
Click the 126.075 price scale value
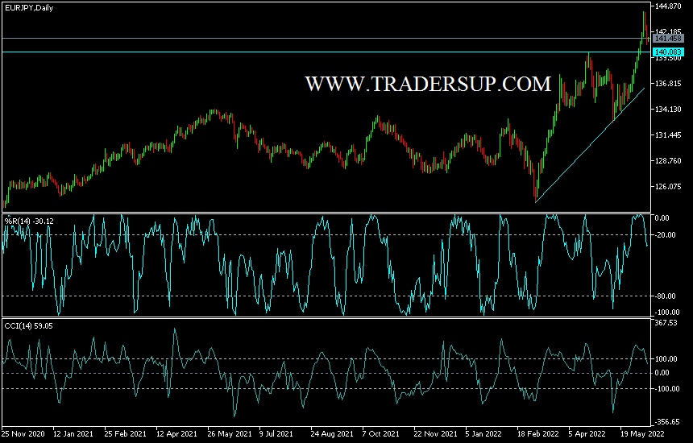click(x=668, y=186)
